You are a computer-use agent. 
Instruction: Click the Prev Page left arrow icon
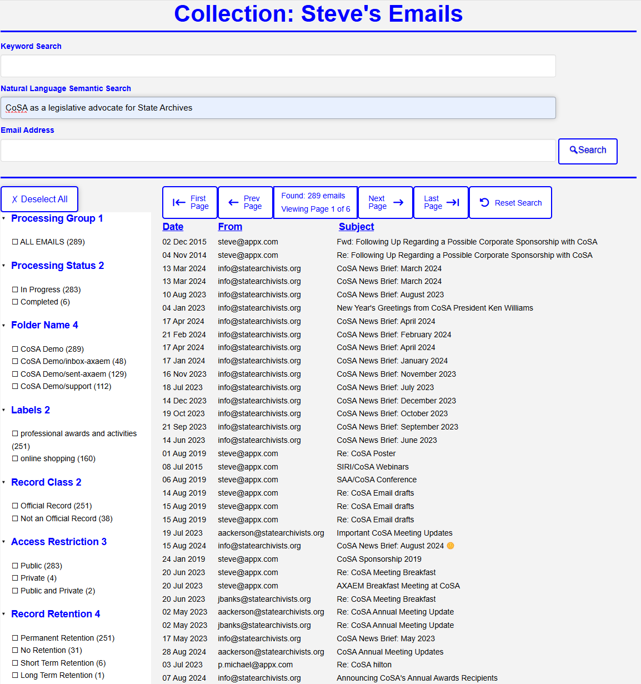click(233, 203)
